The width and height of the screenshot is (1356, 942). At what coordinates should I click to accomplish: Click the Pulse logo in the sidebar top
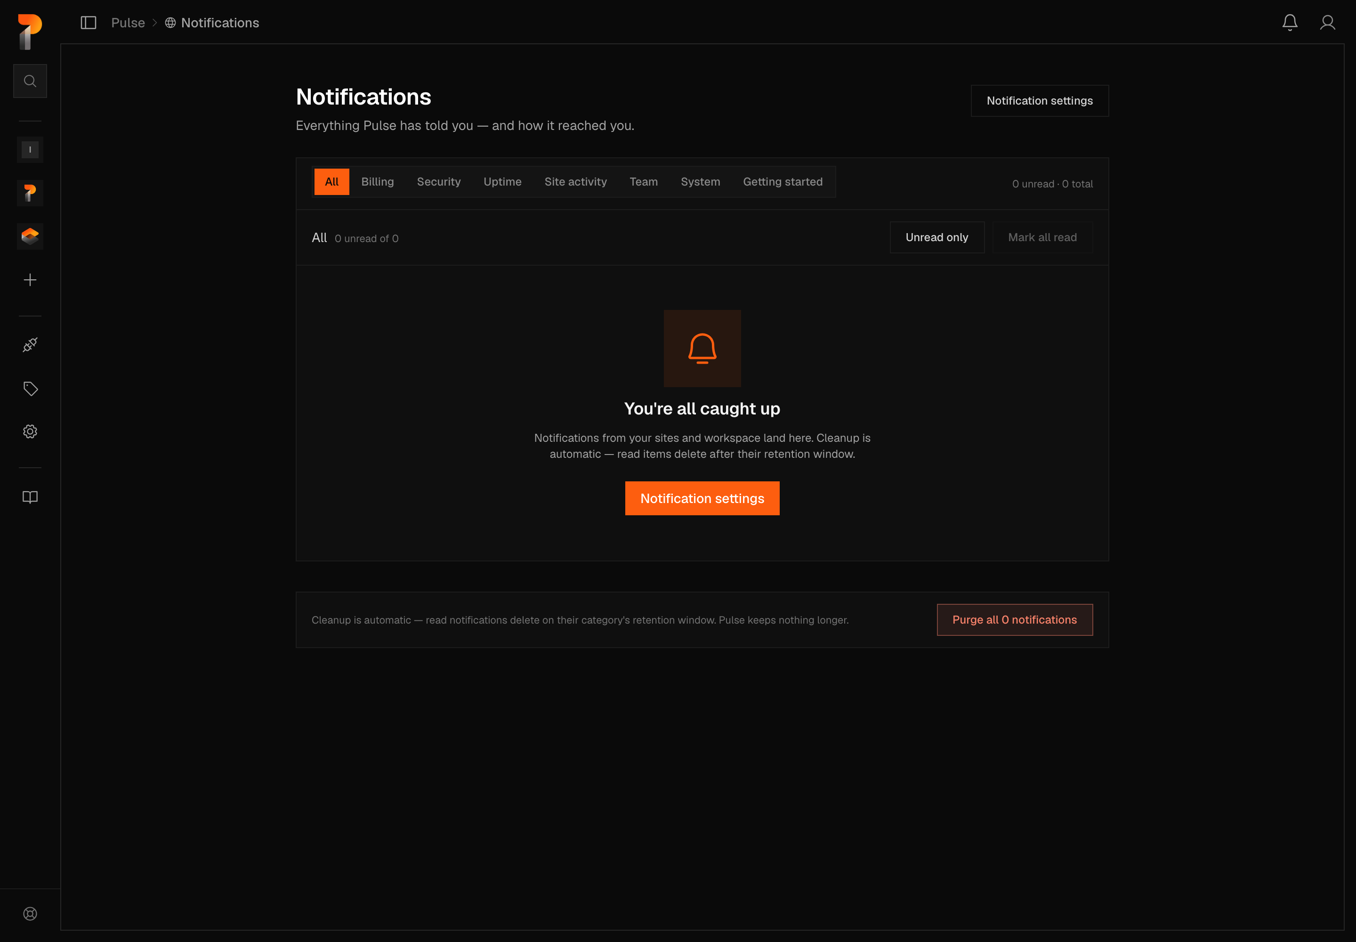(x=30, y=31)
